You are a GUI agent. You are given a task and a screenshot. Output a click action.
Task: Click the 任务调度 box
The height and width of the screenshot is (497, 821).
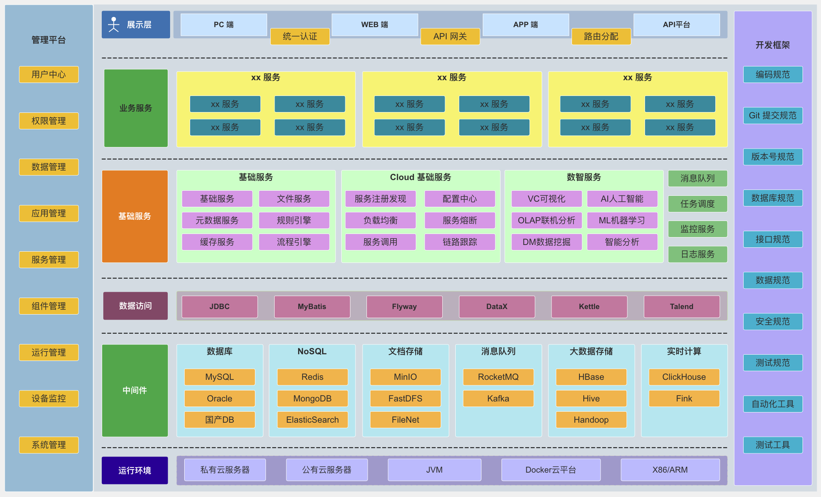click(x=698, y=204)
